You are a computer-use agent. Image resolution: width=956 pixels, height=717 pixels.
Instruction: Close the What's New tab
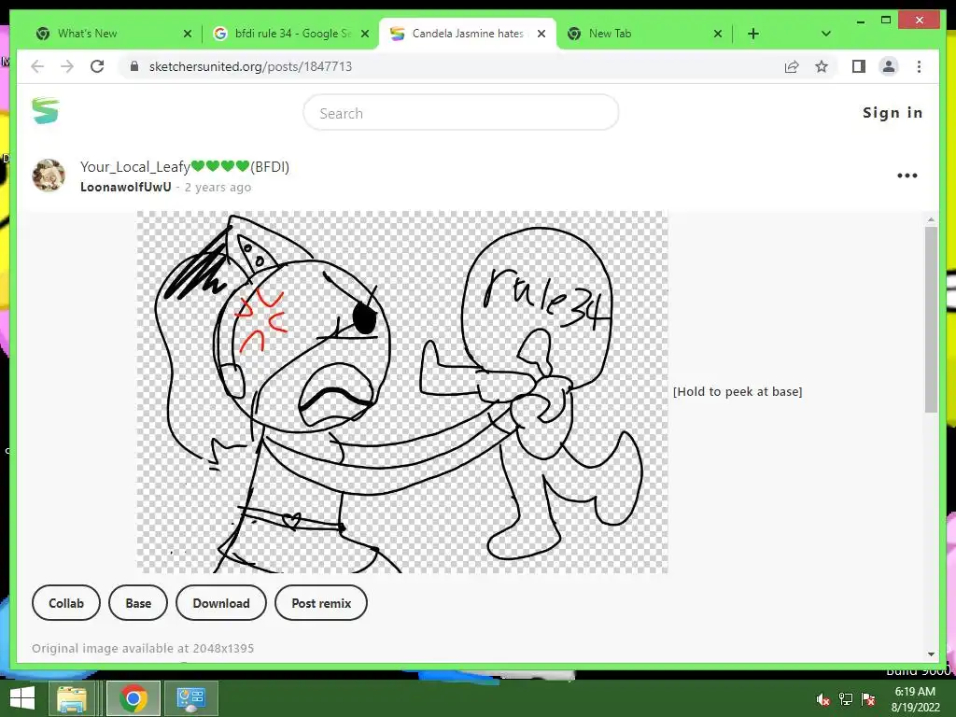(187, 34)
